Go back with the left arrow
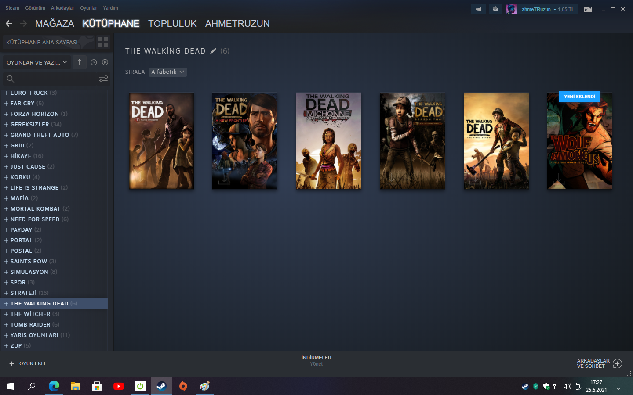Image resolution: width=633 pixels, height=395 pixels. pos(9,23)
